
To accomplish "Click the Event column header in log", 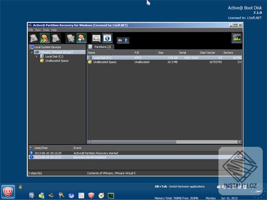I will pos(77,148).
